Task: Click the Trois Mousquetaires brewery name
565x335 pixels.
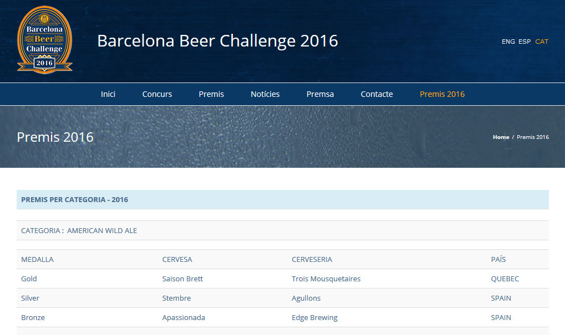Action: 326,279
